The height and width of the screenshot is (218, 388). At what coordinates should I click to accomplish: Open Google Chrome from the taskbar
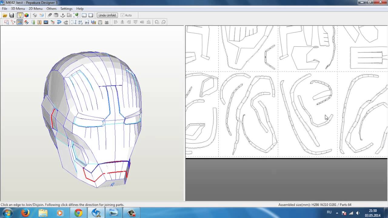coord(79,213)
